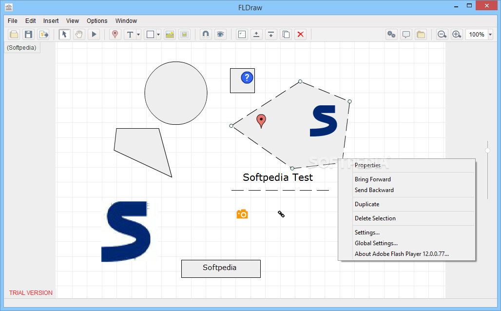Open the shape tool dropdown arrow
This screenshot has height=311, width=501.
click(158, 34)
